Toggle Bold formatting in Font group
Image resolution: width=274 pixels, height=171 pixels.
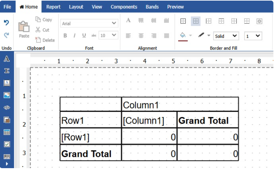point(65,36)
